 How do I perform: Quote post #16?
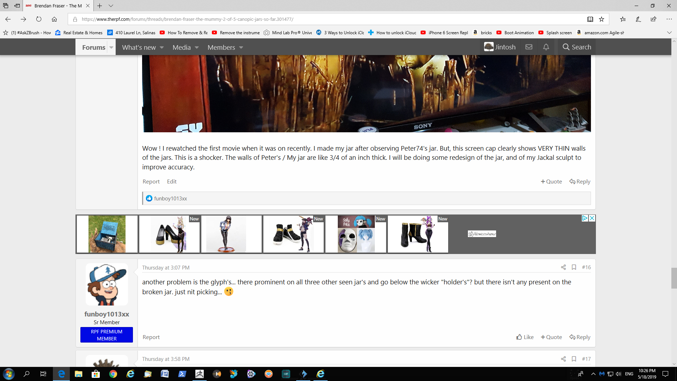click(551, 337)
